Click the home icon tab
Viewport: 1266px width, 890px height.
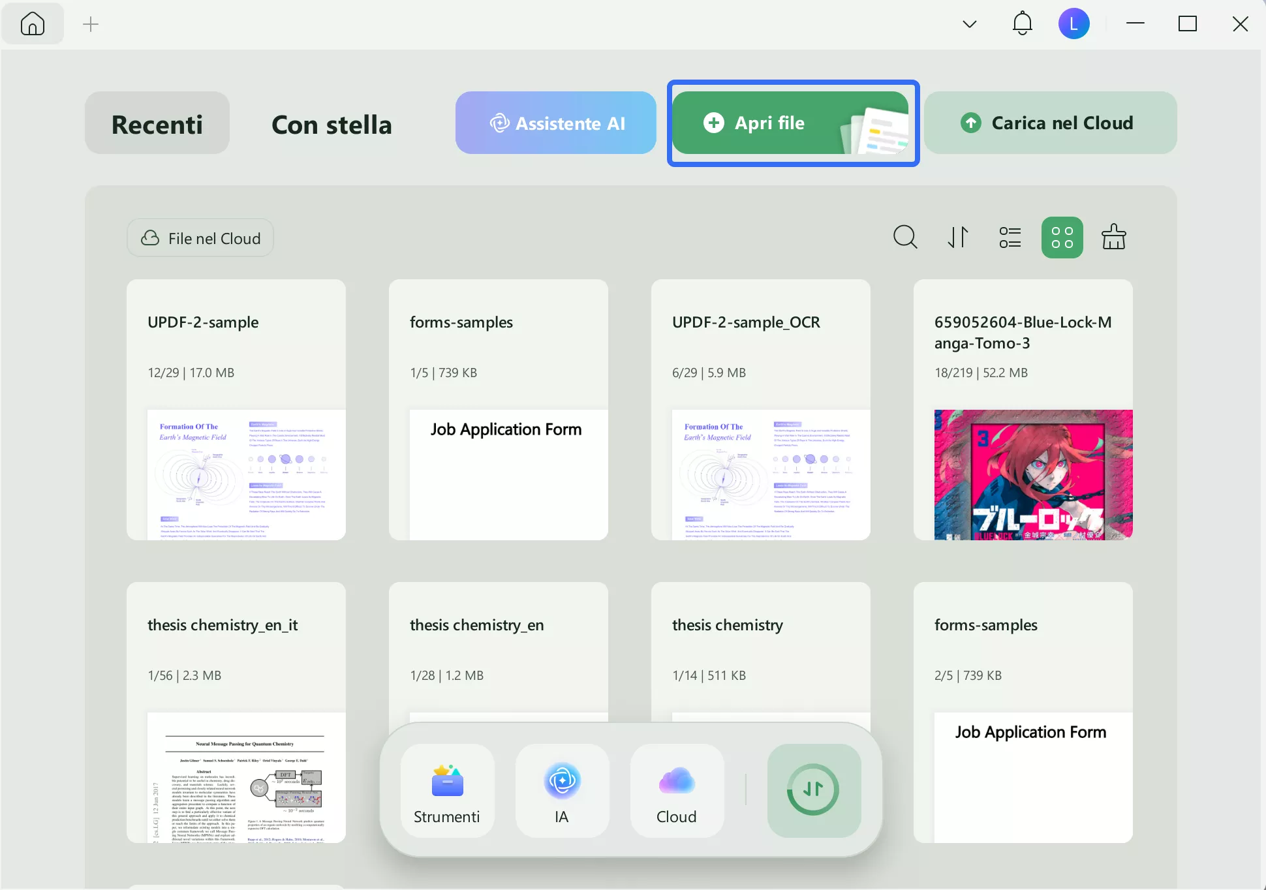[33, 24]
